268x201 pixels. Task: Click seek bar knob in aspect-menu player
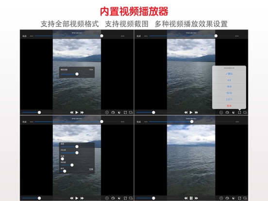point(216,36)
